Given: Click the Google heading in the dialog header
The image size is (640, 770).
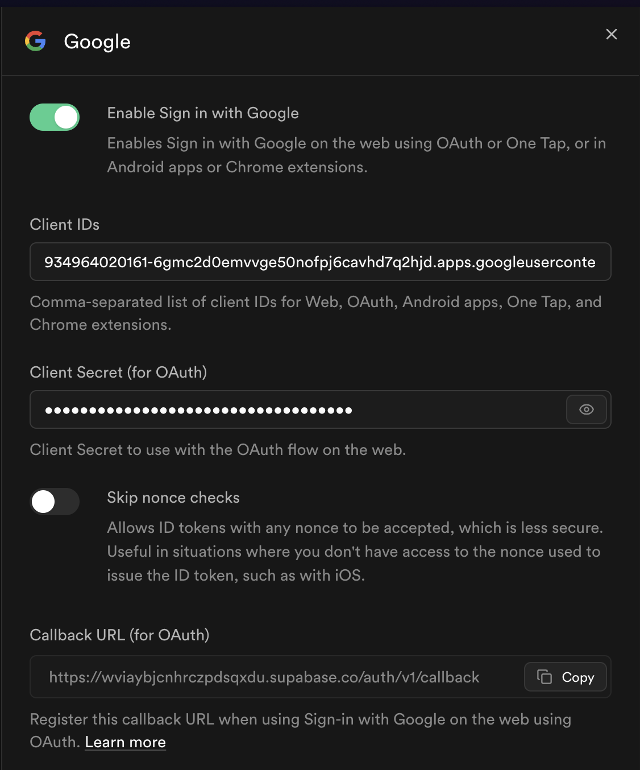Looking at the screenshot, I should click(x=97, y=41).
